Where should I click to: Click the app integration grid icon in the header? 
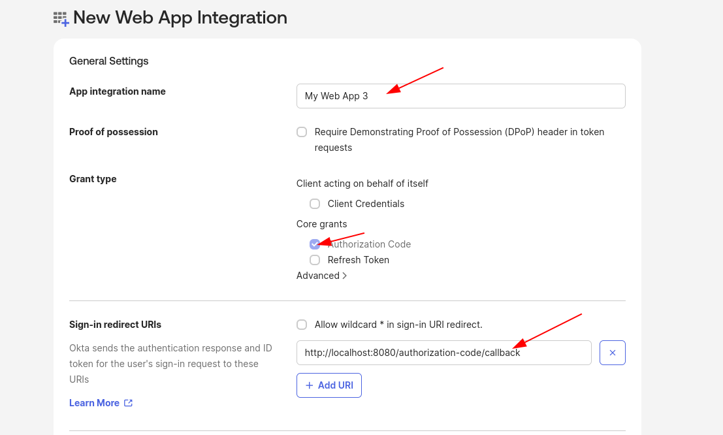[59, 18]
